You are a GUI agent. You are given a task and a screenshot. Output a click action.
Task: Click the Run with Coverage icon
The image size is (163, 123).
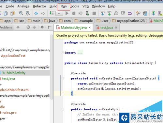pyautogui.click(x=81, y=13)
